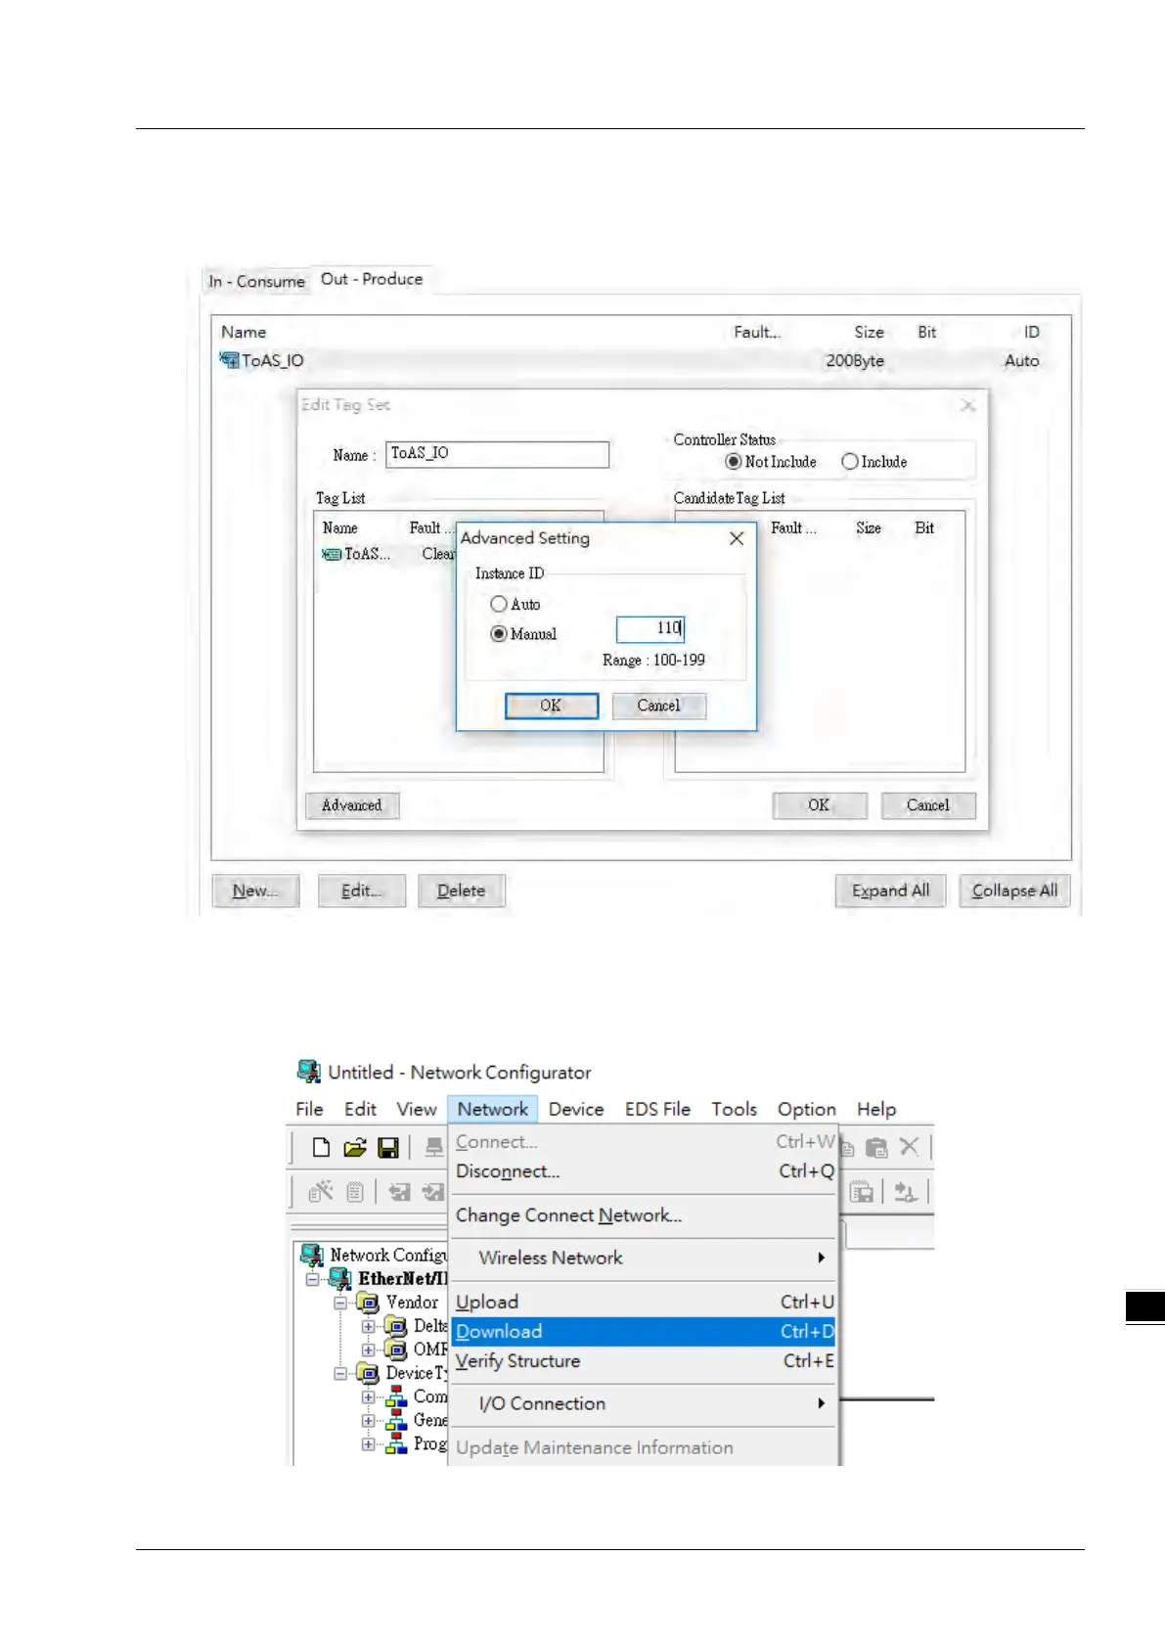
Task: Select the ToAS... tag icon in Tag List
Action: [332, 554]
